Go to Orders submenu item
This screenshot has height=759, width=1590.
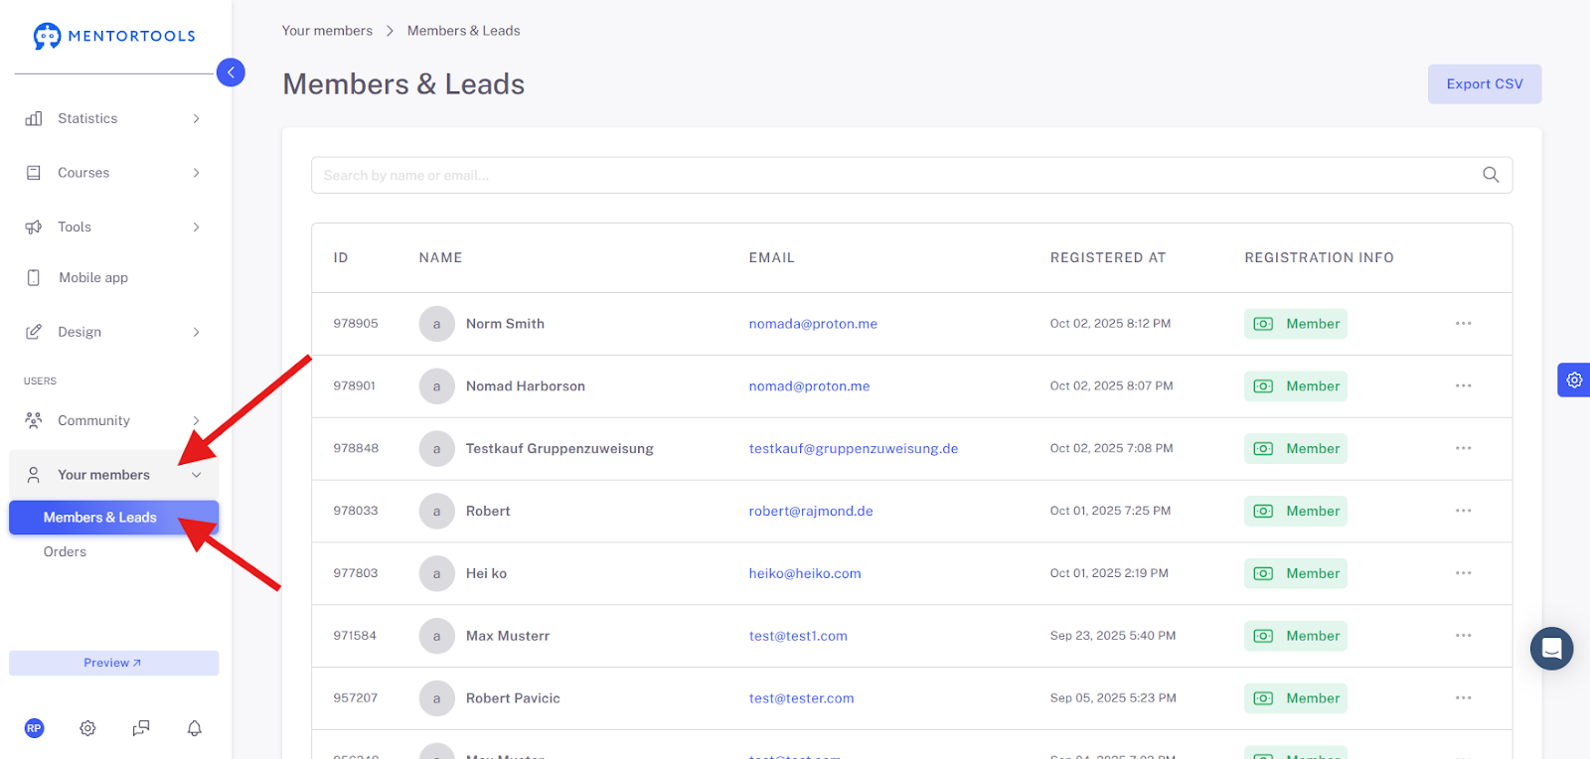65,552
